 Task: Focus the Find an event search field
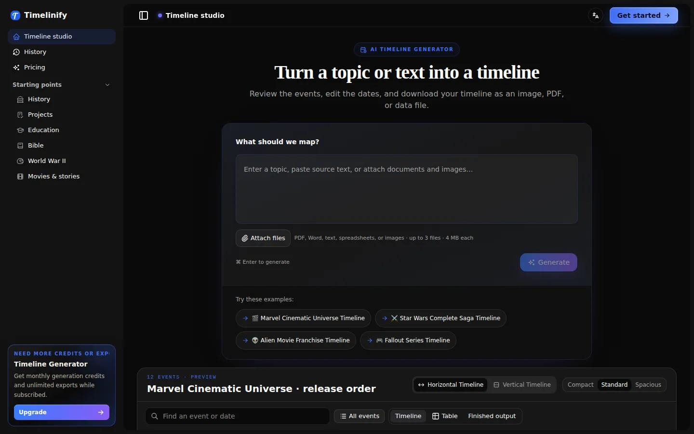238,416
